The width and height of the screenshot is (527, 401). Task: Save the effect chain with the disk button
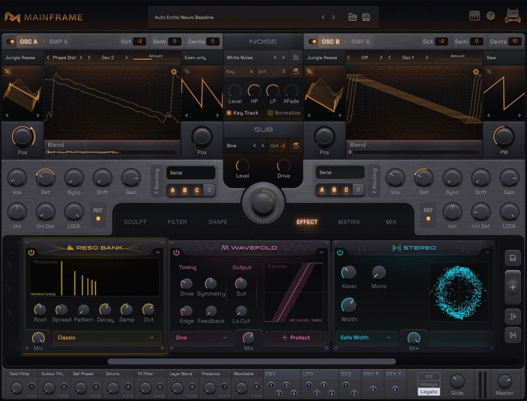point(513,258)
